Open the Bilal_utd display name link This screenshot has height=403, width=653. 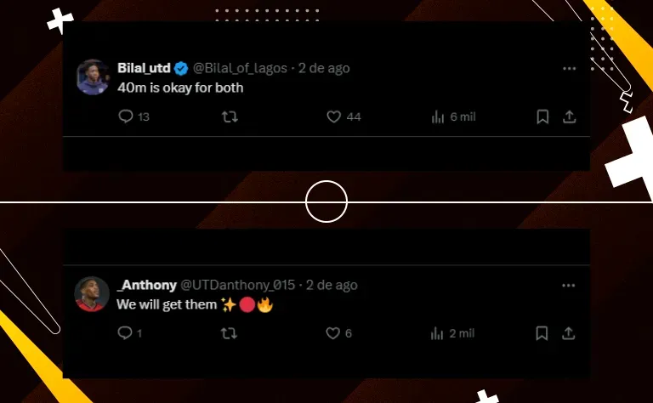[144, 68]
